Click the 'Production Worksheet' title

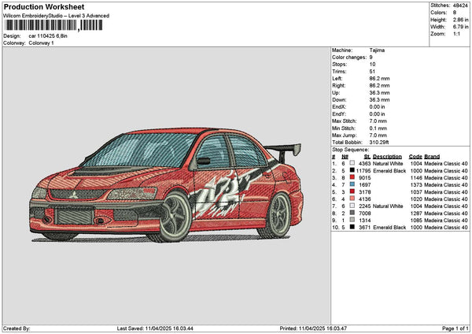(44, 6)
